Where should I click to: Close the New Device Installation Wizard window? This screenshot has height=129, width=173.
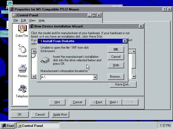point(141,26)
